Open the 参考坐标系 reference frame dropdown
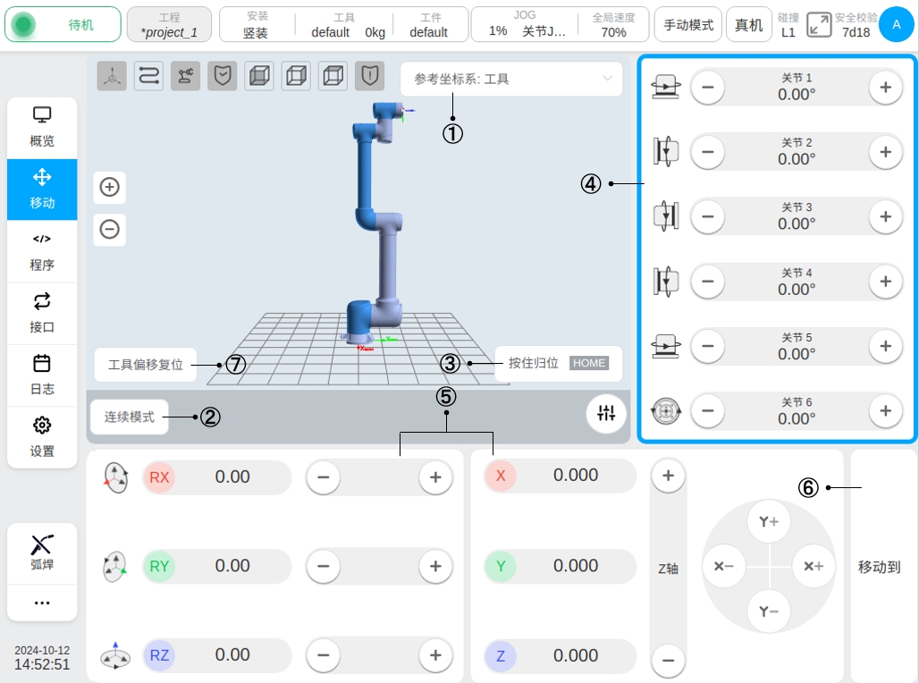919x683 pixels. pyautogui.click(x=511, y=79)
